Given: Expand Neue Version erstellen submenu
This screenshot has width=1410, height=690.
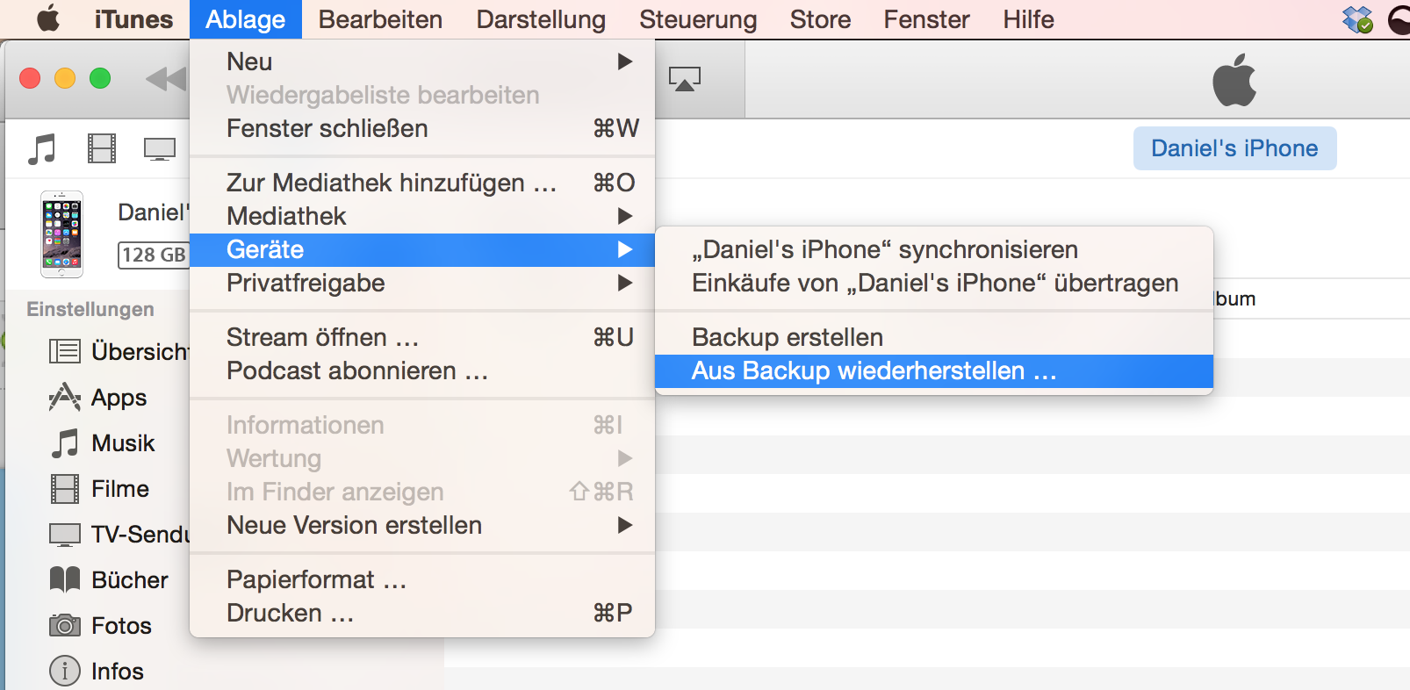Looking at the screenshot, I should [x=421, y=525].
